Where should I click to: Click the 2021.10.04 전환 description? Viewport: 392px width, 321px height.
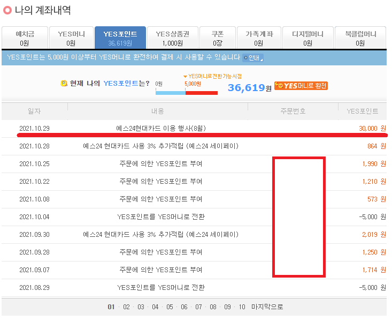(161, 217)
